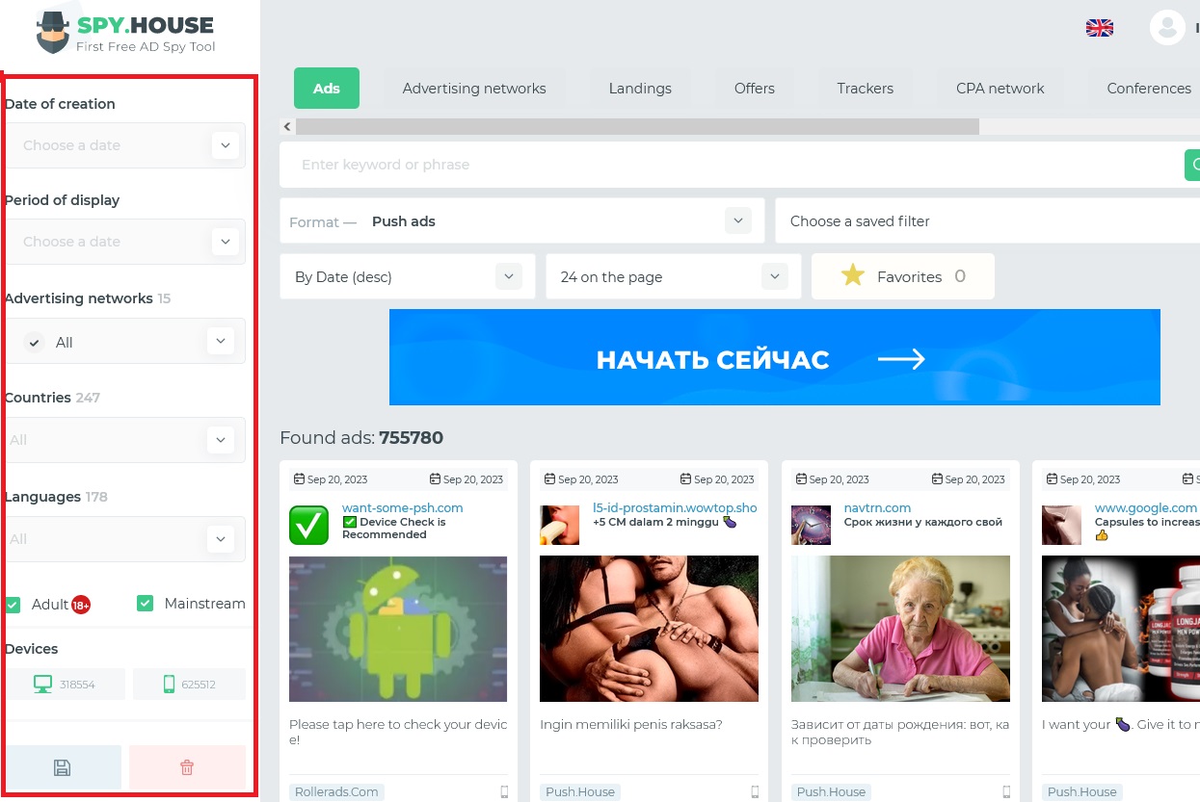The image size is (1200, 802).
Task: Open the UK flag language selector
Action: [1100, 28]
